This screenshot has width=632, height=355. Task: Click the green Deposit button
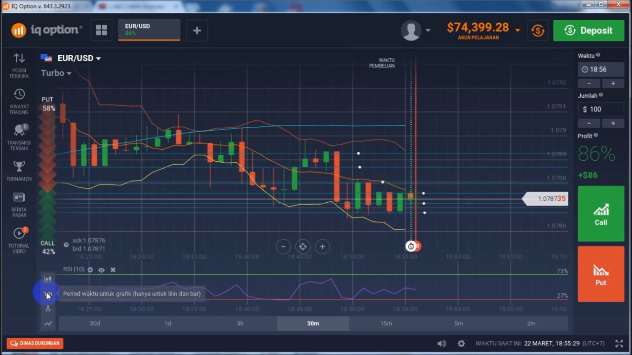click(x=589, y=31)
